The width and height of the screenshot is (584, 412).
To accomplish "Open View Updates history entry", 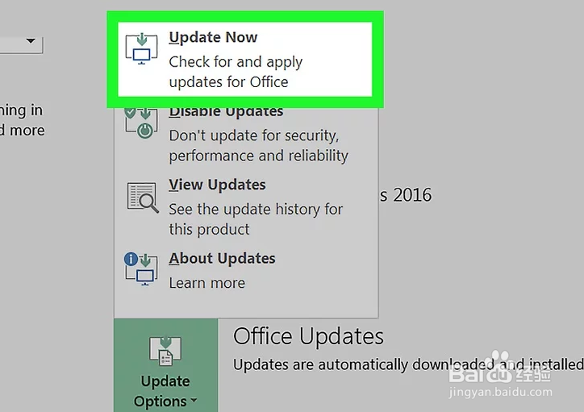I will click(246, 207).
